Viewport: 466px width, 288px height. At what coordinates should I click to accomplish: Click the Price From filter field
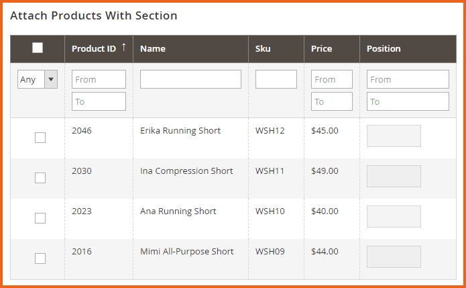click(x=331, y=79)
